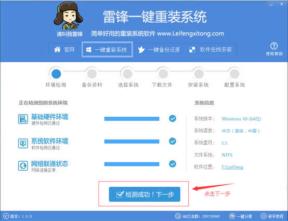288x221 pixels.
Task: Click the 网络联通状态 globe icon
Action: pos(23,165)
